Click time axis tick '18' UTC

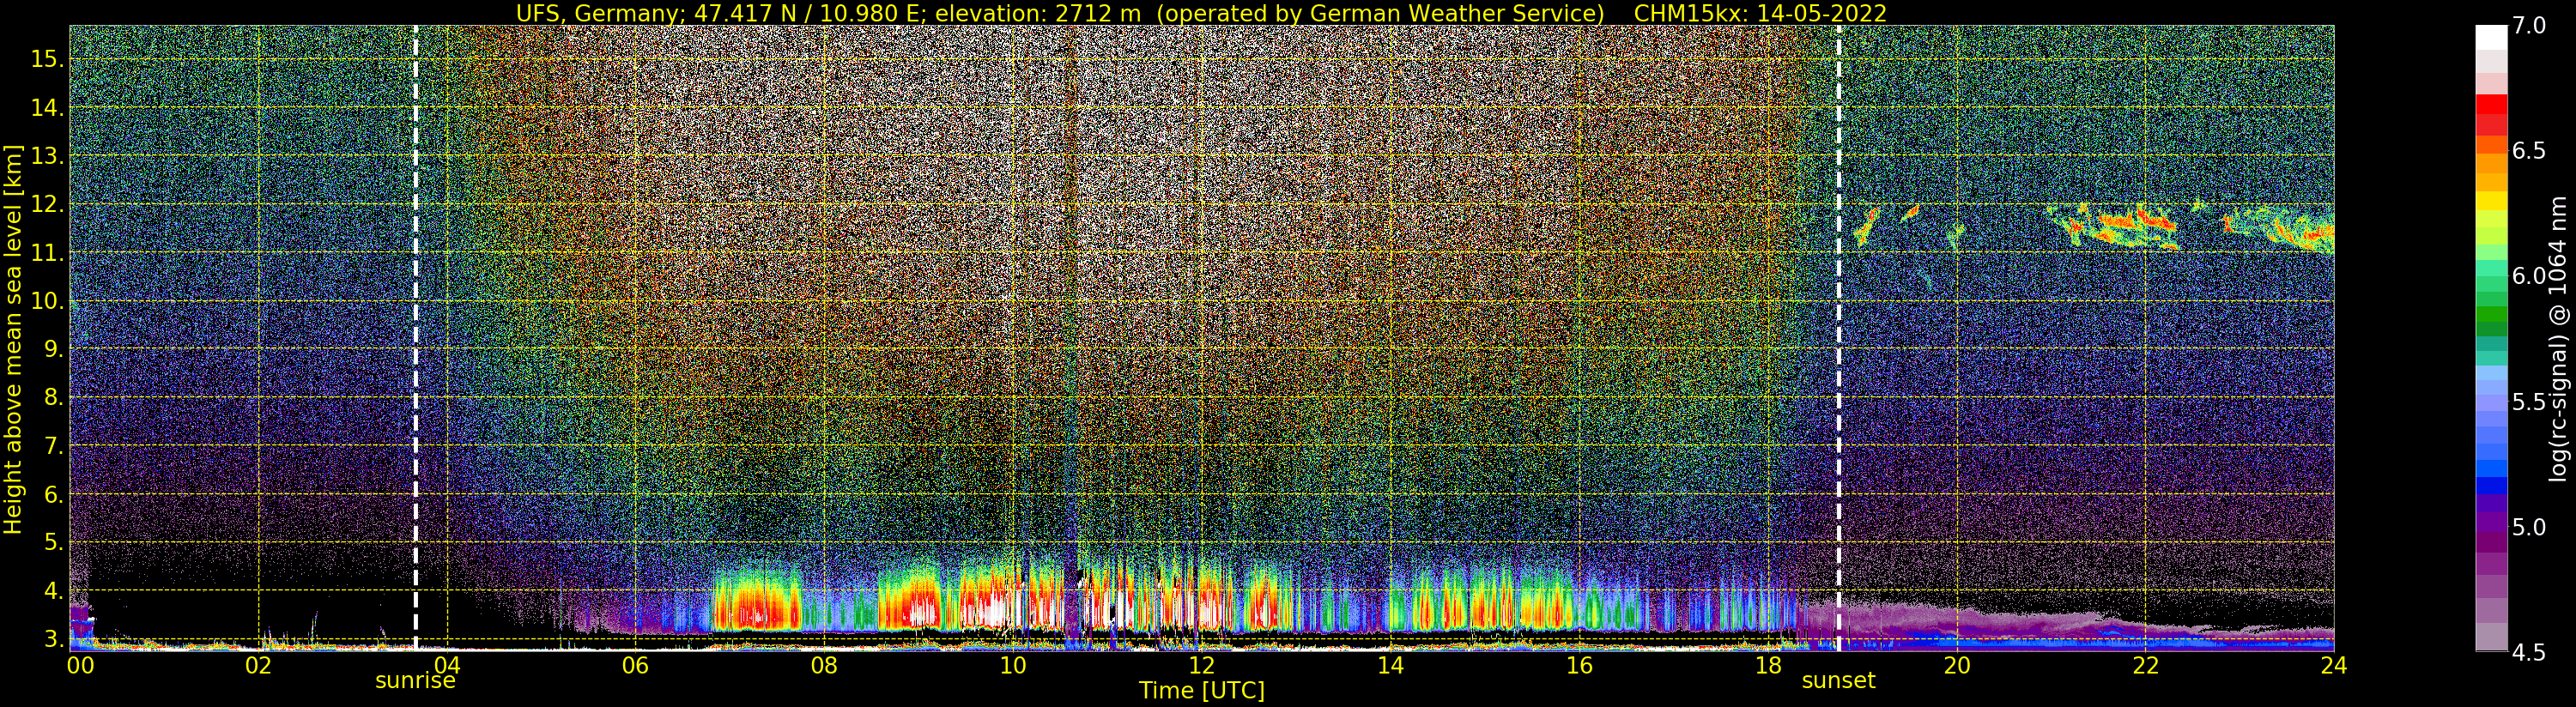[x=1768, y=665]
